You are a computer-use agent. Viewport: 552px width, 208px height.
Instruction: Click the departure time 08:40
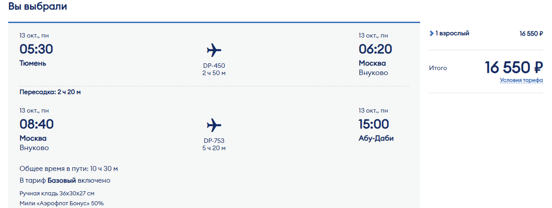pos(36,124)
